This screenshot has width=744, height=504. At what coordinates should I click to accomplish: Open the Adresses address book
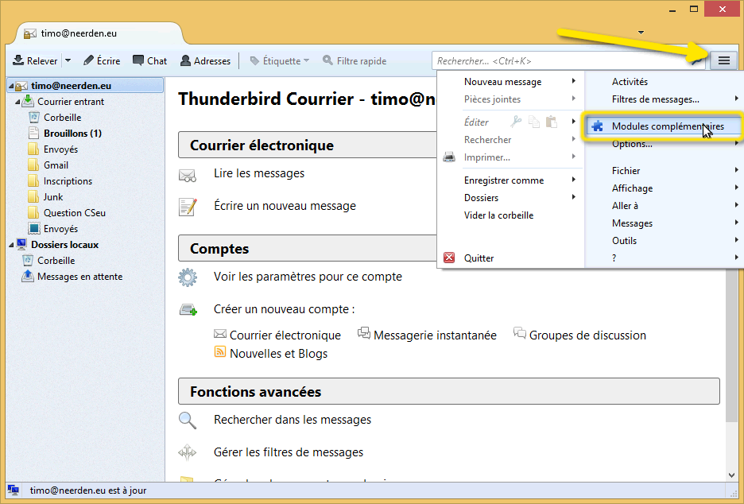click(207, 60)
